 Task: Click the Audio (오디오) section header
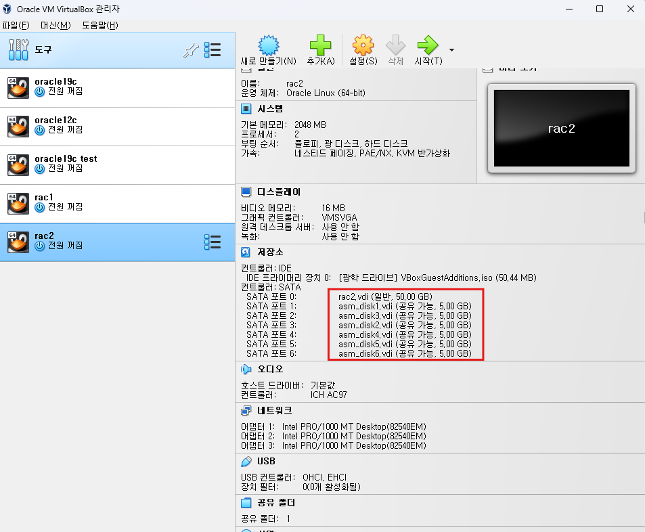click(x=270, y=370)
